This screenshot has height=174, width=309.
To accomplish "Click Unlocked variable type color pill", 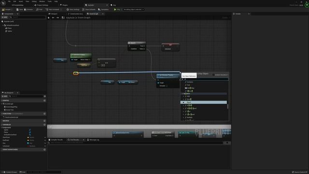I will click(28, 146).
